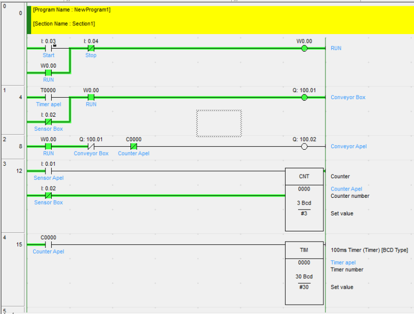Click the Conveyor Box comment beside rung 1

point(348,97)
